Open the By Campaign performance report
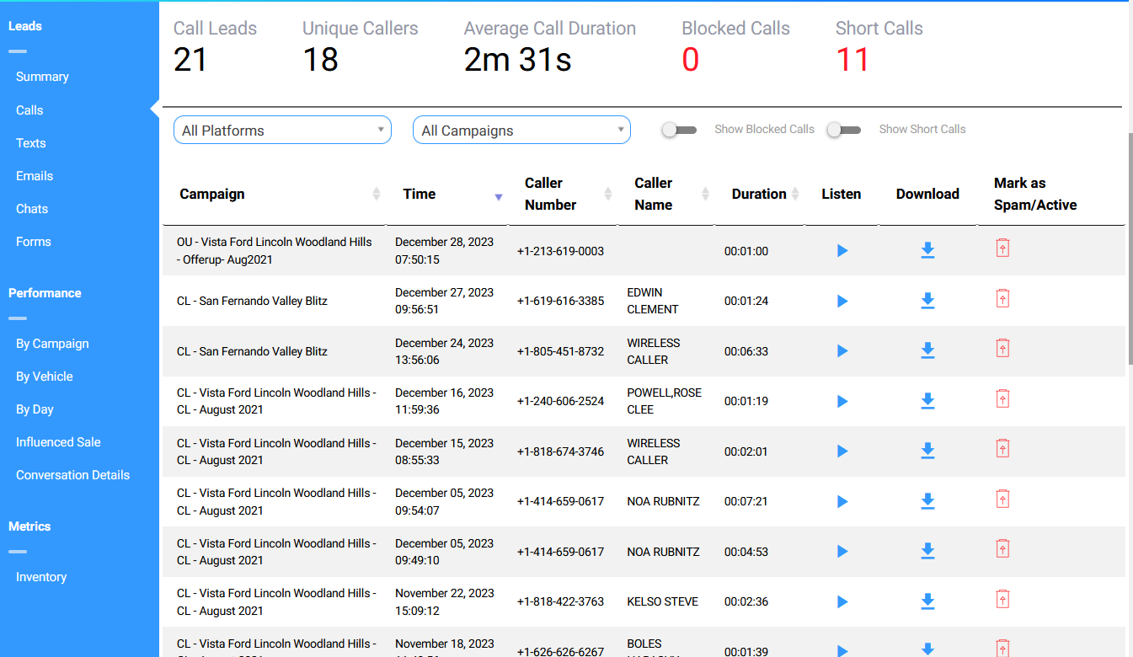This screenshot has height=657, width=1133. (x=52, y=344)
